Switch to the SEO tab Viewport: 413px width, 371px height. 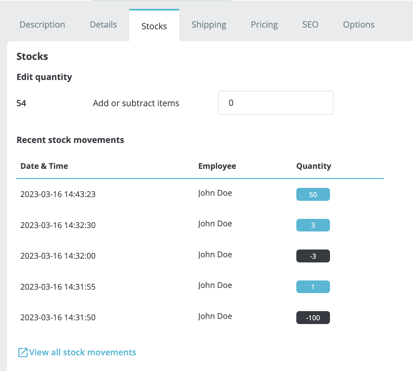click(310, 25)
